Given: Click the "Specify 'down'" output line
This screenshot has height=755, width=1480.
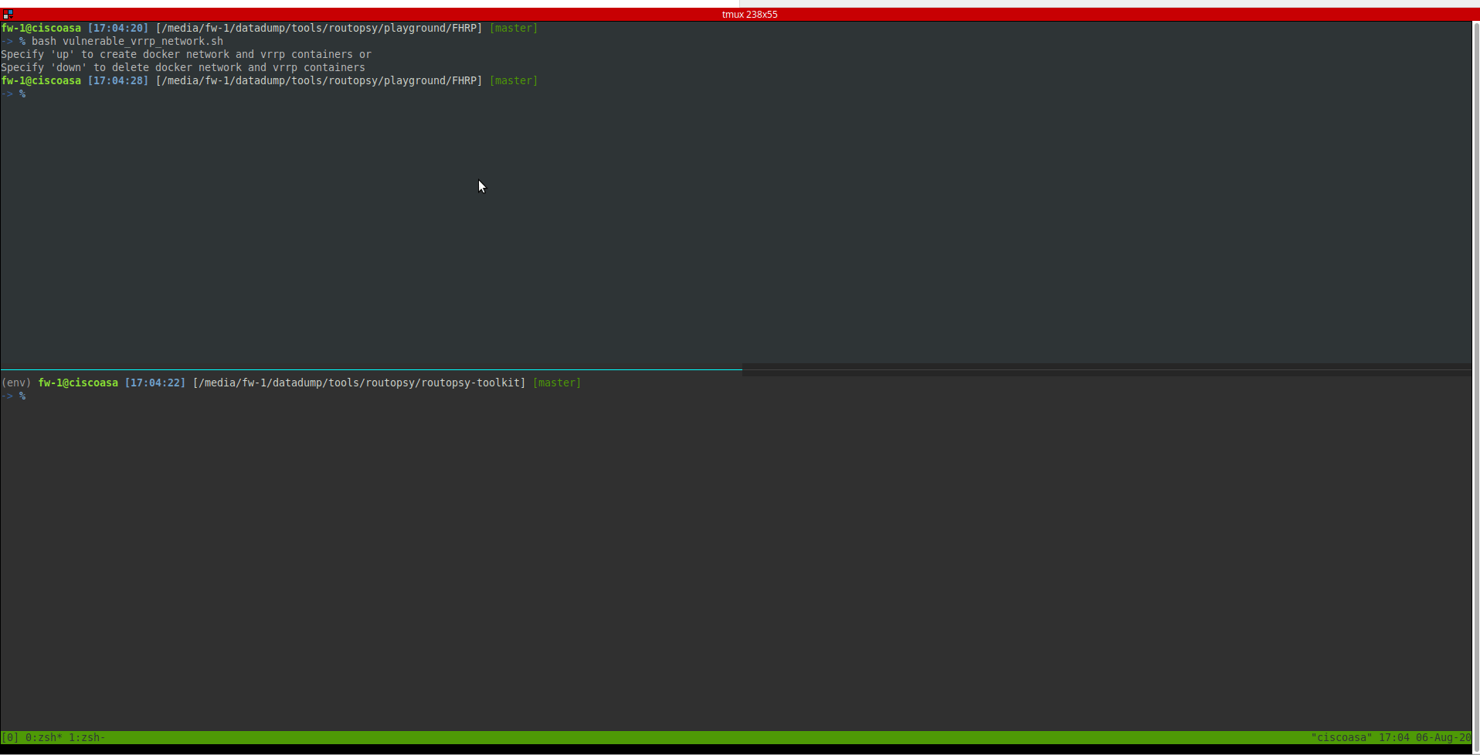Looking at the screenshot, I should (x=182, y=67).
